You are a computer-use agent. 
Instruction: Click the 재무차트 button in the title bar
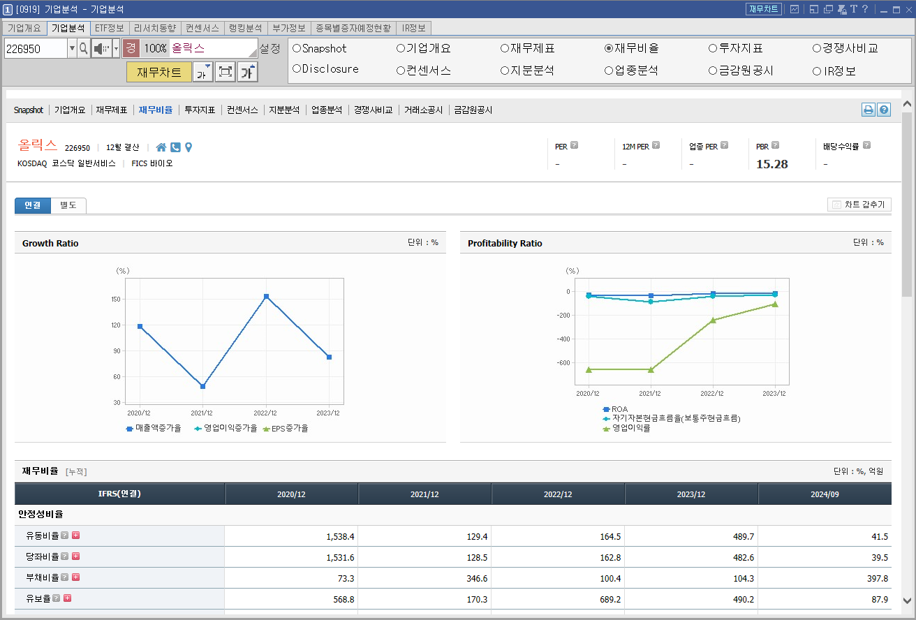tap(763, 9)
